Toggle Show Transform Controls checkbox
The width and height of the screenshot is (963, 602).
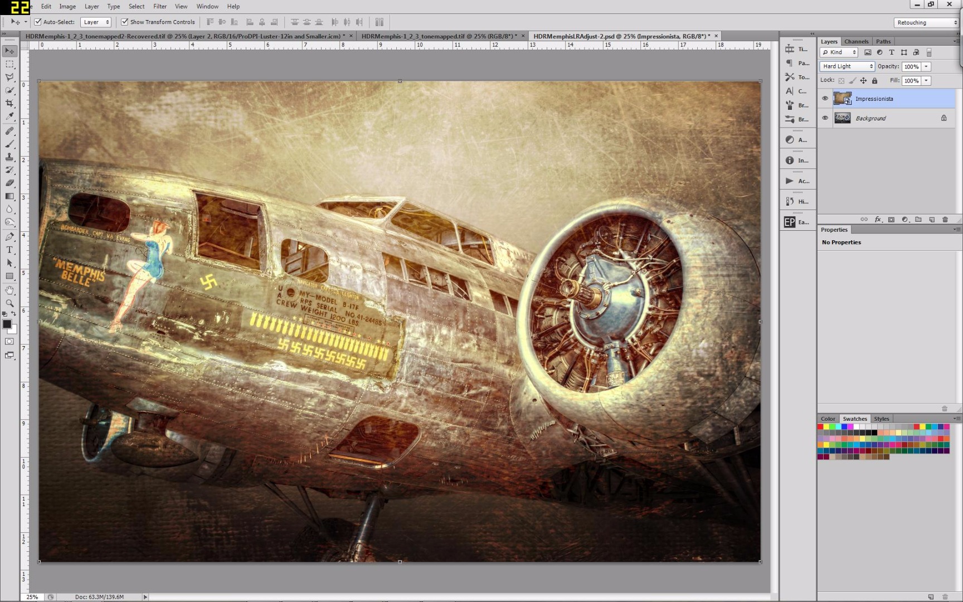pyautogui.click(x=125, y=22)
